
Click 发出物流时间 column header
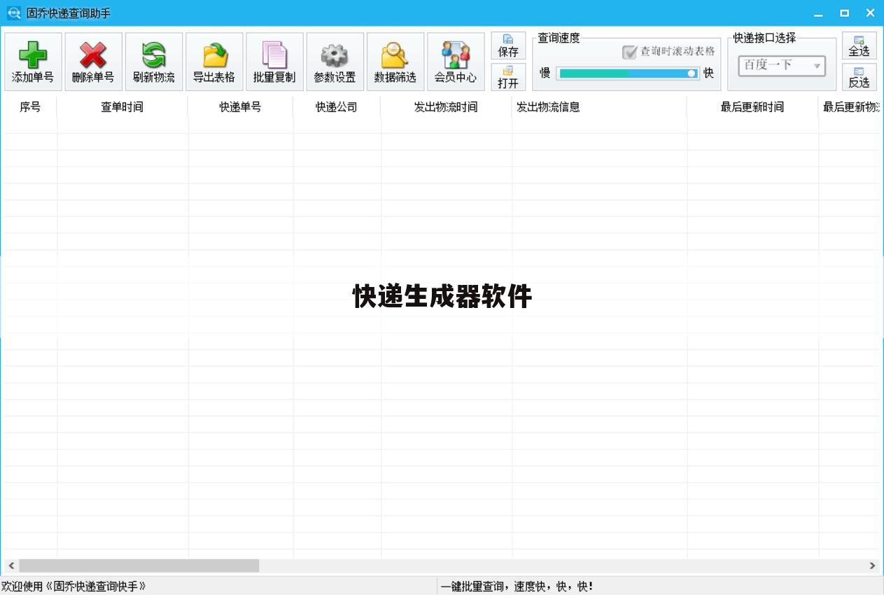(446, 107)
